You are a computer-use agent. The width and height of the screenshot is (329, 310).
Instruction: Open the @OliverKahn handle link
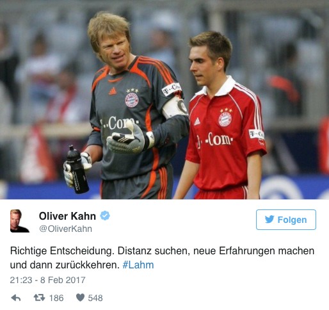pos(65,229)
